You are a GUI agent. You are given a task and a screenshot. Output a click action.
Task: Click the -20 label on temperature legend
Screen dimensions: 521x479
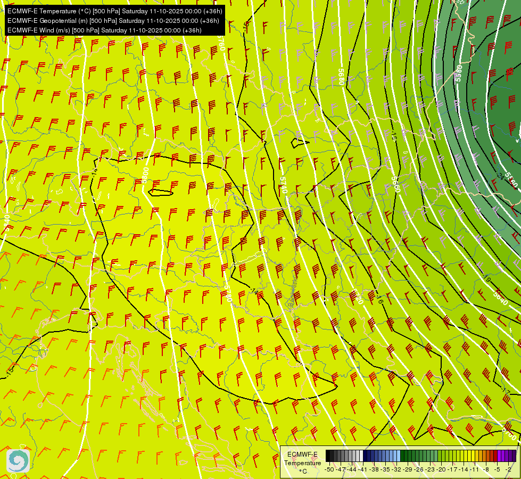click(441, 469)
